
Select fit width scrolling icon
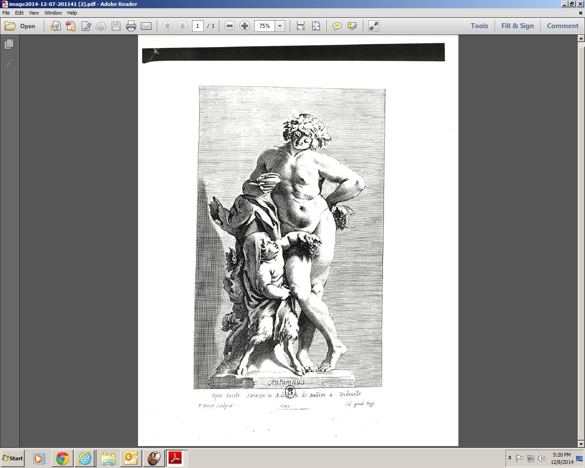click(x=301, y=26)
